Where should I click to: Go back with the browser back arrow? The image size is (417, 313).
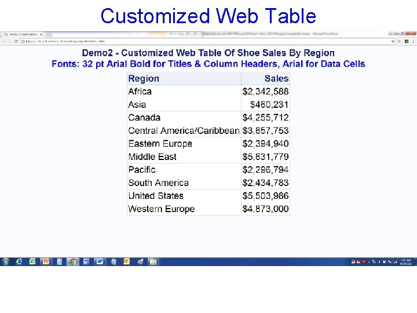pyautogui.click(x=3, y=42)
